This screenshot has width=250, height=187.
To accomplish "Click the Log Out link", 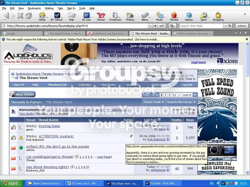I will click(x=187, y=85).
